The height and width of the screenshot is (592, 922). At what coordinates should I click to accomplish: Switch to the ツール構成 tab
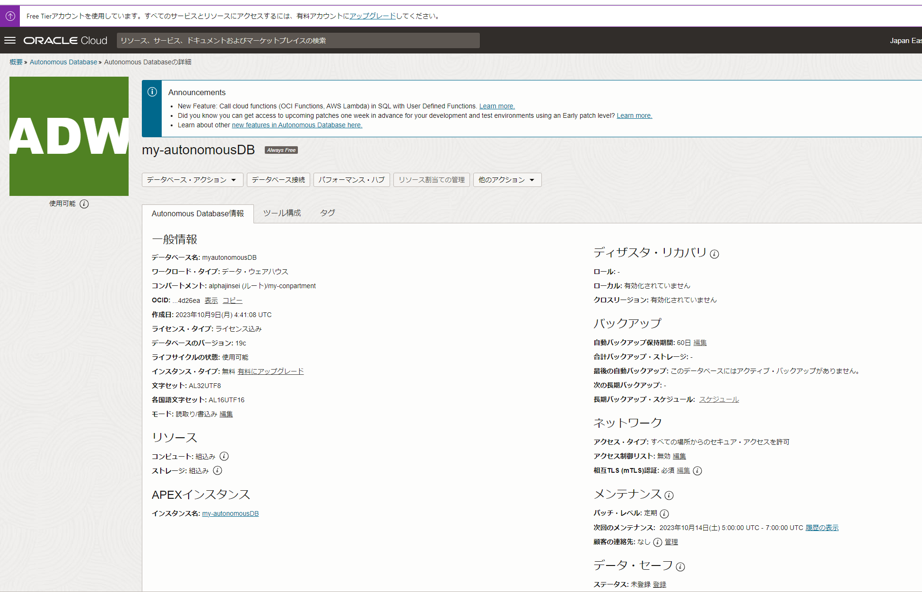click(x=282, y=213)
